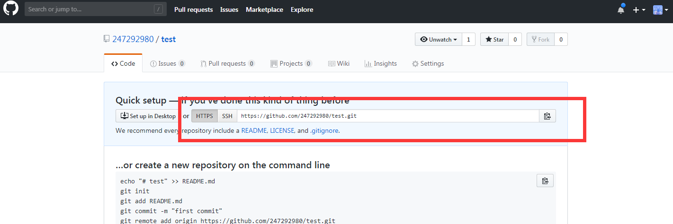The height and width of the screenshot is (224, 673).
Task: Click the watchers count 1
Action: [x=468, y=39]
